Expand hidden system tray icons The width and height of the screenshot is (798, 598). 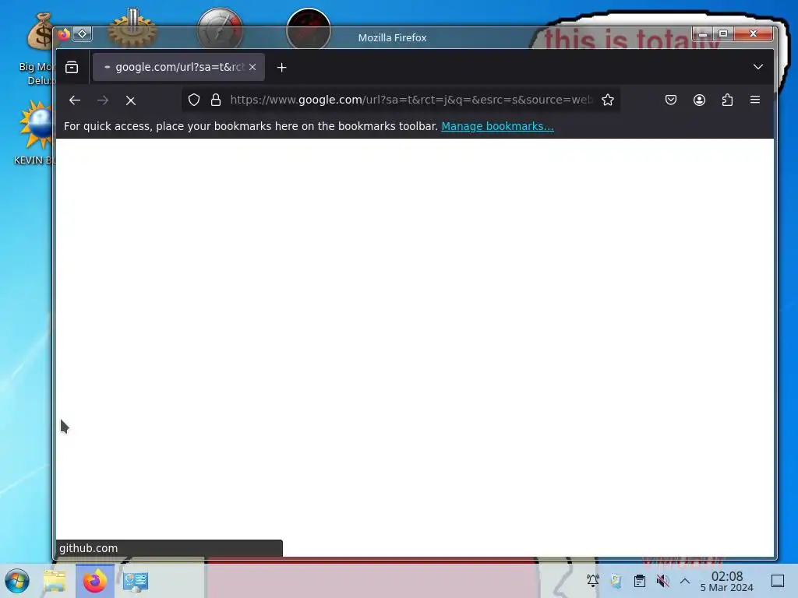pyautogui.click(x=685, y=581)
